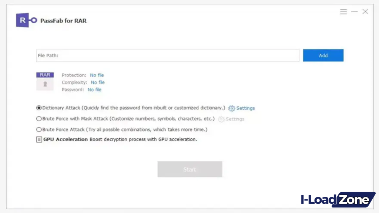Click the No file link next to Protection
This screenshot has height=213, width=379.
pyautogui.click(x=97, y=75)
